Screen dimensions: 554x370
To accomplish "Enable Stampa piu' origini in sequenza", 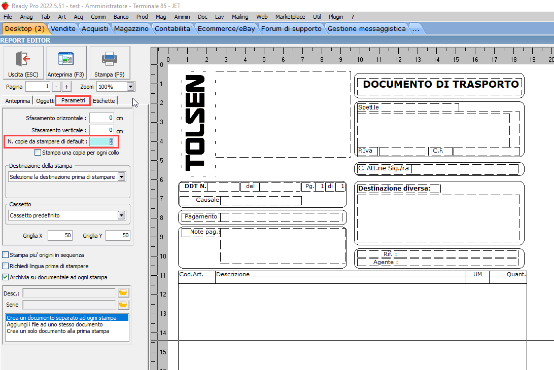I will click(5, 254).
